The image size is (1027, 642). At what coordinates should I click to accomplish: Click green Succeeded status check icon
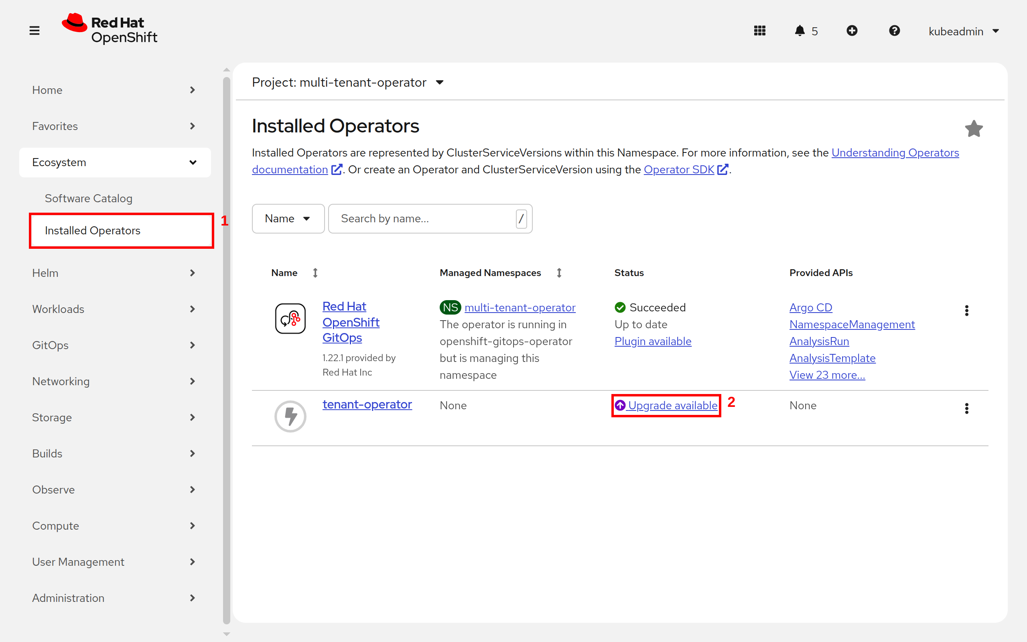tap(620, 307)
